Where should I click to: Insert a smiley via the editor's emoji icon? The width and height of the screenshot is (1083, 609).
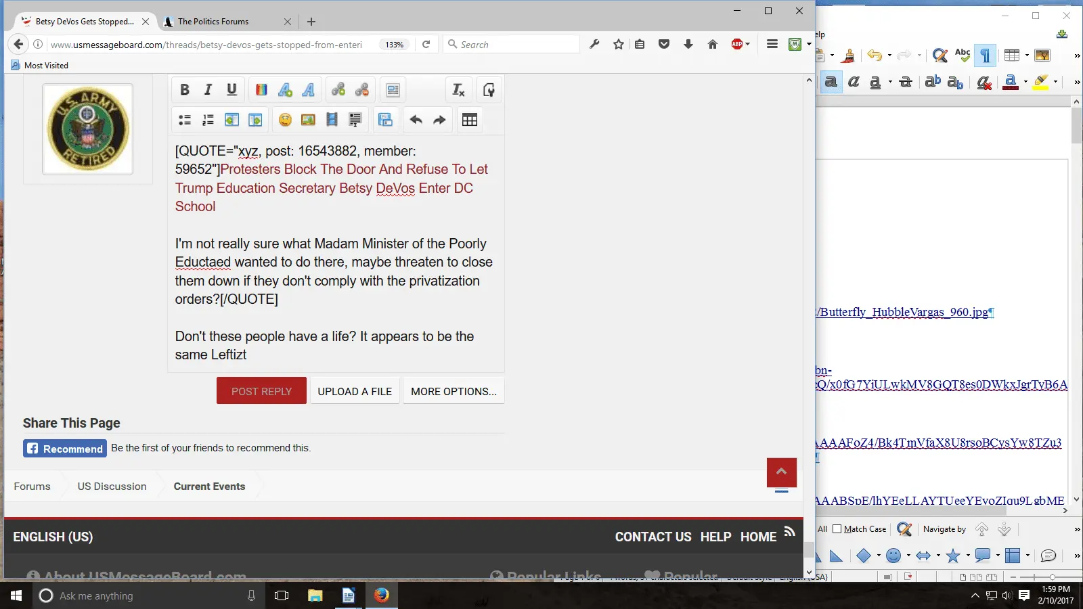click(x=285, y=120)
